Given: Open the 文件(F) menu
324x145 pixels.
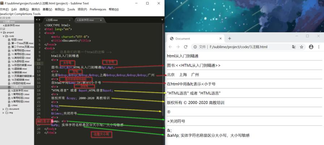Looking at the screenshot, I should (x=4, y=9).
